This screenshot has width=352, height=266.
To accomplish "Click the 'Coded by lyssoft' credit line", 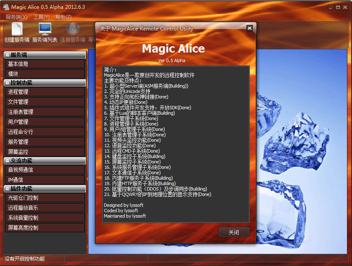I will (121, 211).
